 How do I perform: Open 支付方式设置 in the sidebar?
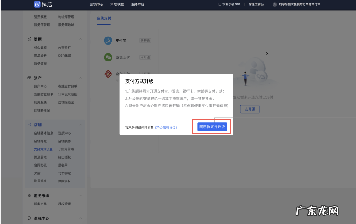click(x=43, y=149)
